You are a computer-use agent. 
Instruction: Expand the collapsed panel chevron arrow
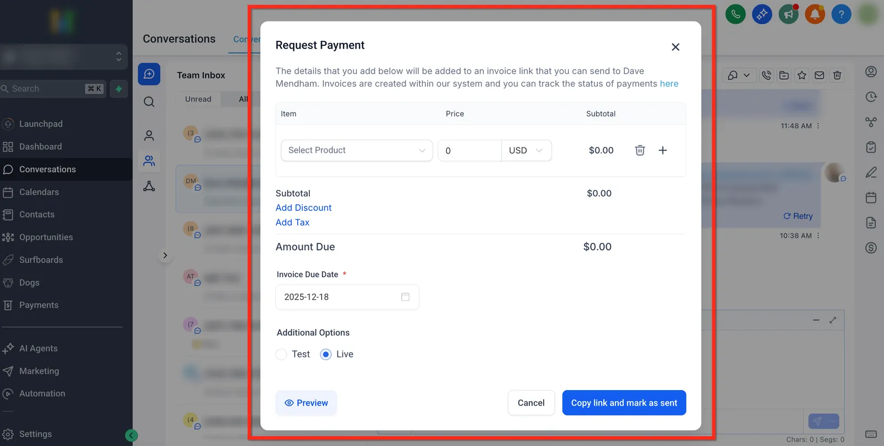click(x=165, y=256)
